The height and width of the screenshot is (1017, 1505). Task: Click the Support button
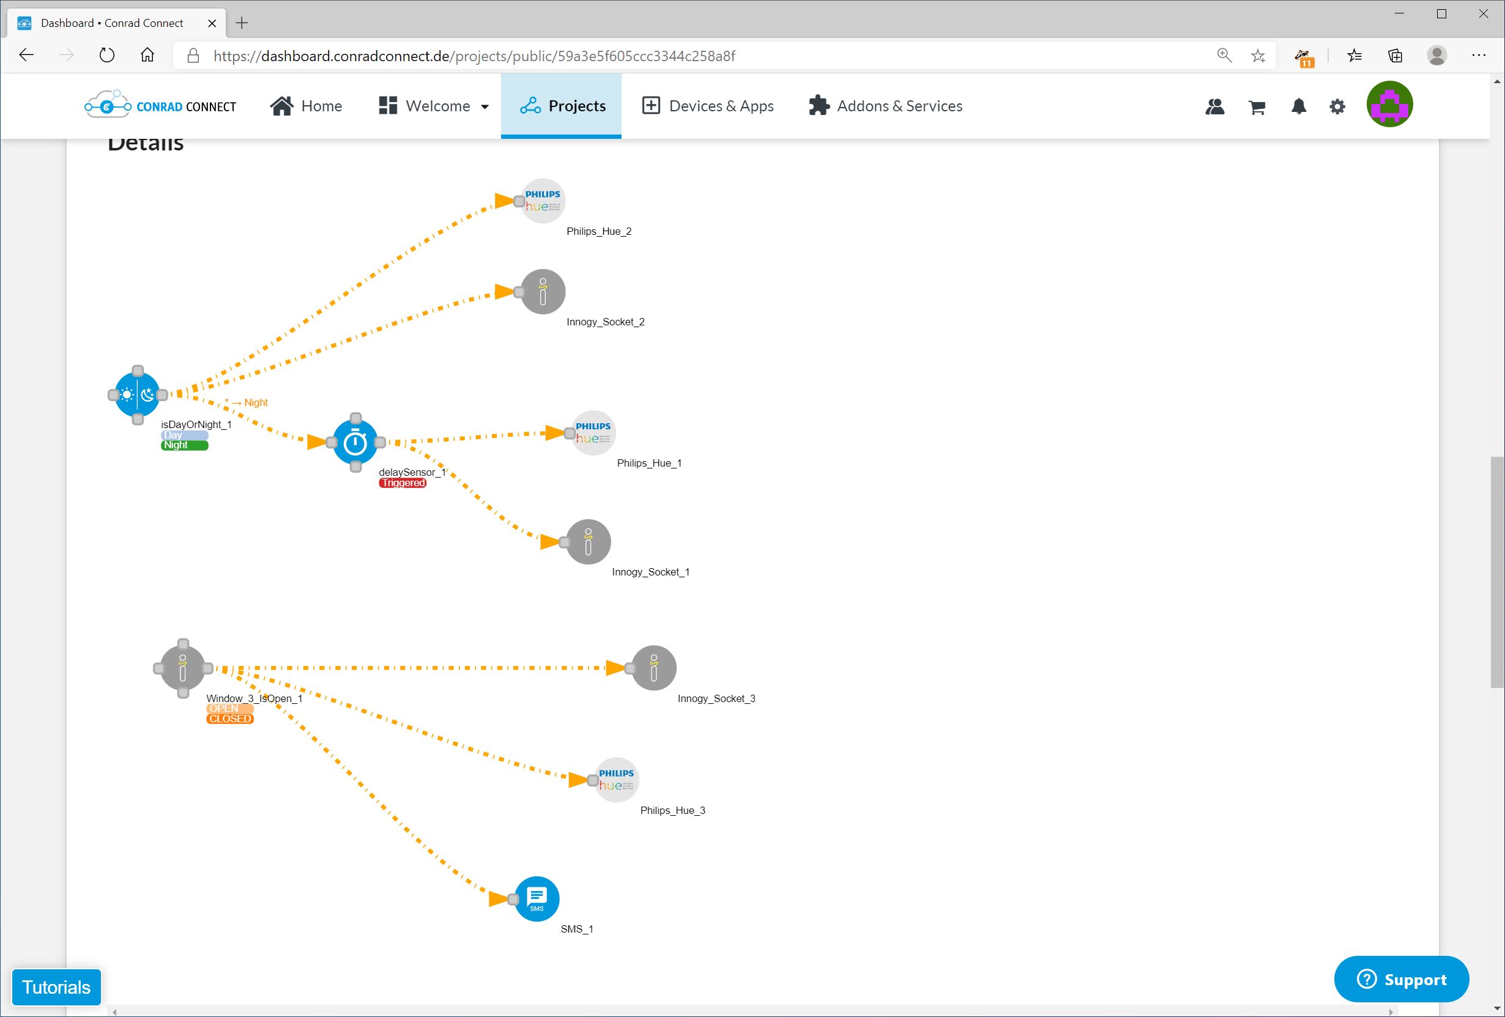(1402, 980)
